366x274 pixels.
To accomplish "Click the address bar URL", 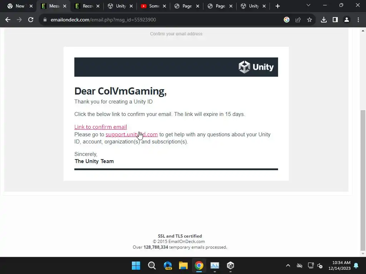I will click(103, 20).
